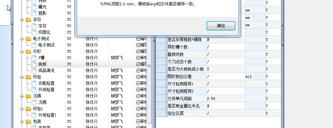Click the 外观检查1 document icon

[x=34, y=115]
